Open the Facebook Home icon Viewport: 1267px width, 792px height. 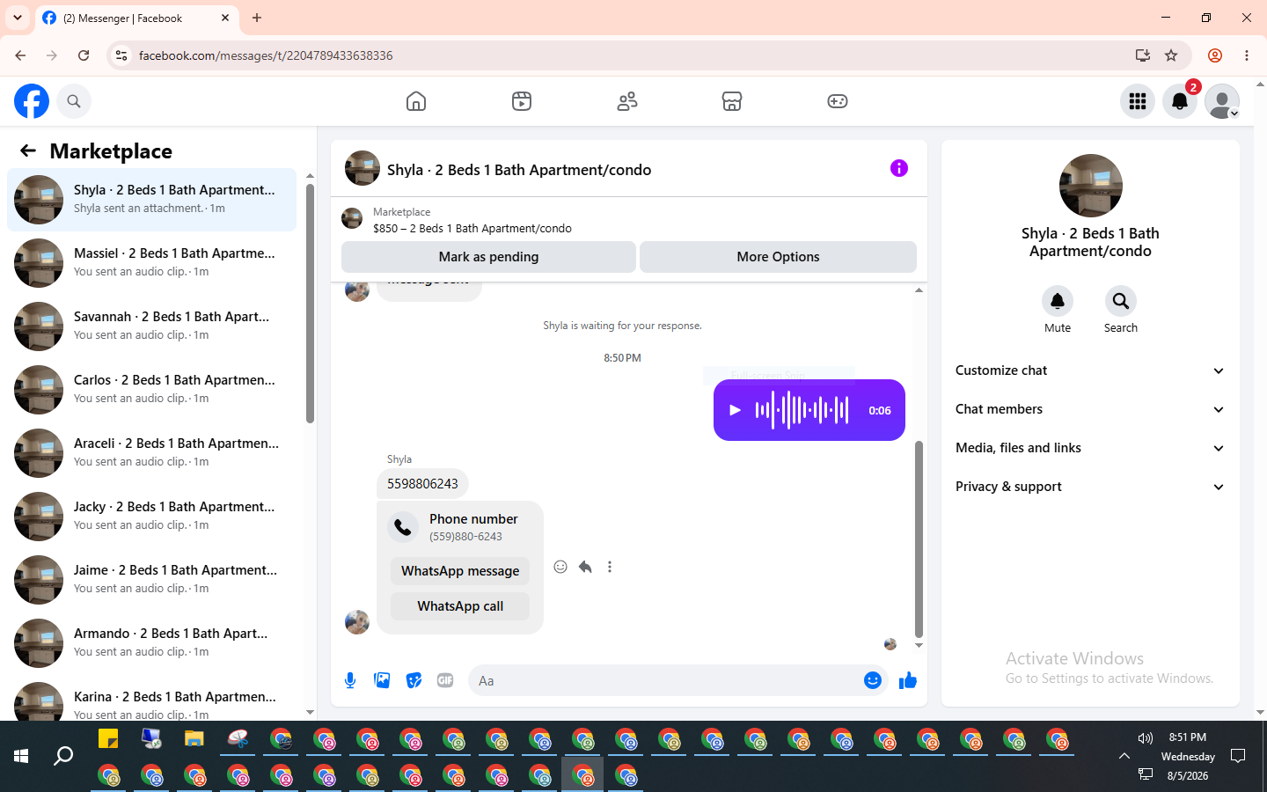pos(416,101)
